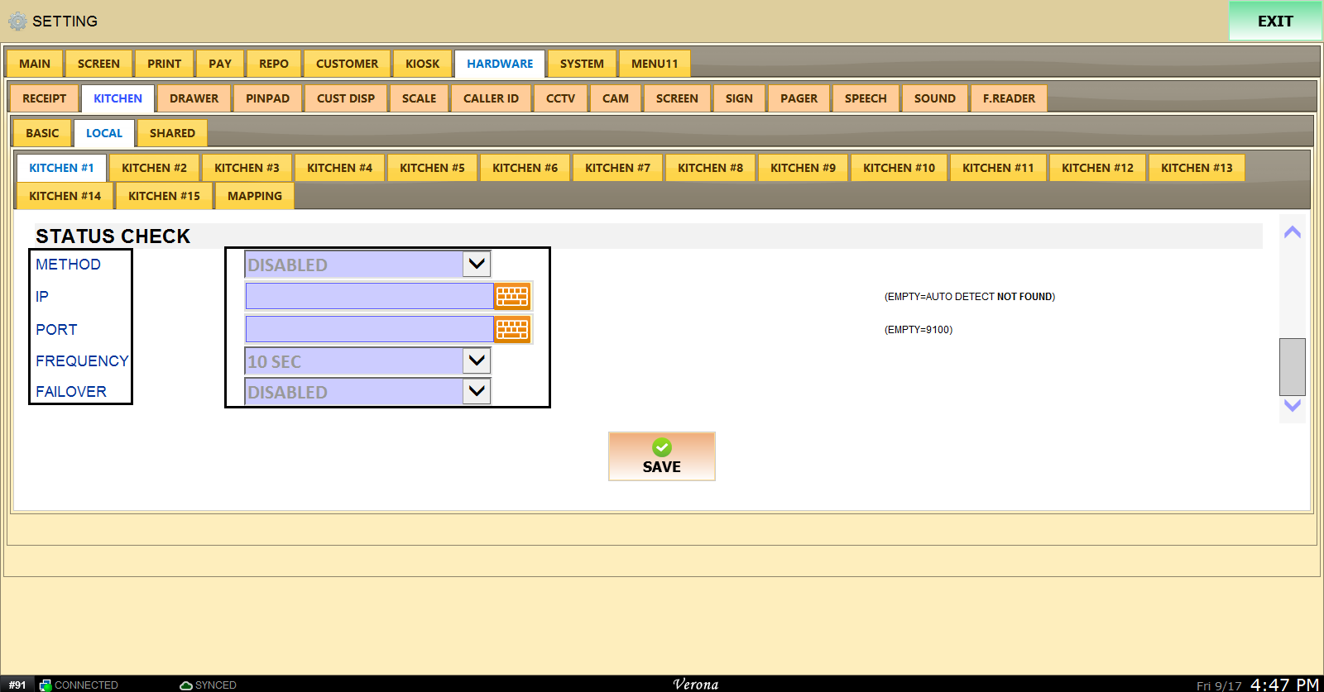Click into the PORT input field
The width and height of the screenshot is (1324, 692).
click(370, 329)
